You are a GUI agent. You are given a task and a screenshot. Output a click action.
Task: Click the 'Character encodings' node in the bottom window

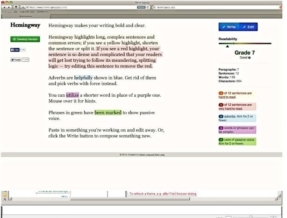[53, 191]
